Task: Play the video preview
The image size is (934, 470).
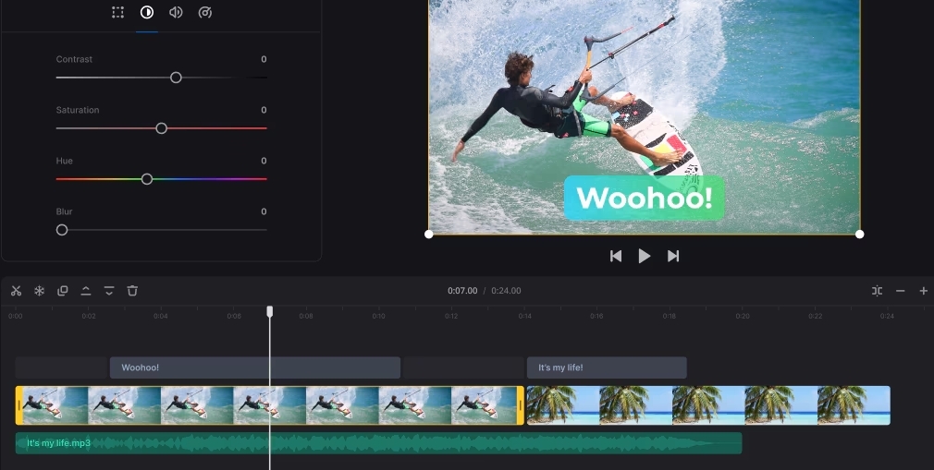Action: click(x=644, y=257)
